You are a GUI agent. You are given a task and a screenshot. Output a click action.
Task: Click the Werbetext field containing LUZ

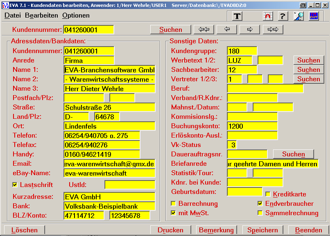click(x=240, y=60)
